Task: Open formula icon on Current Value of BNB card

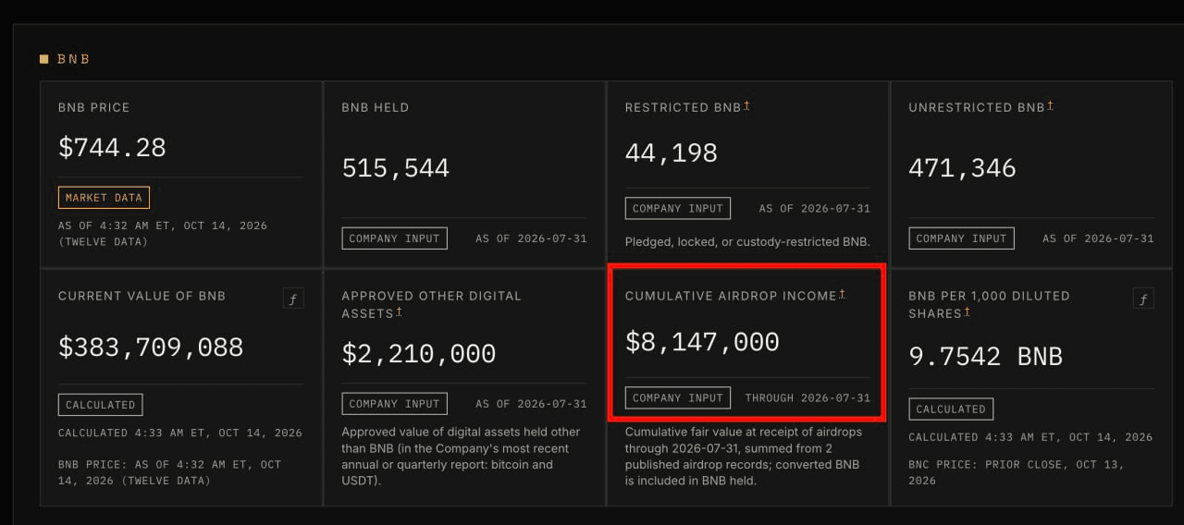Action: tap(293, 298)
